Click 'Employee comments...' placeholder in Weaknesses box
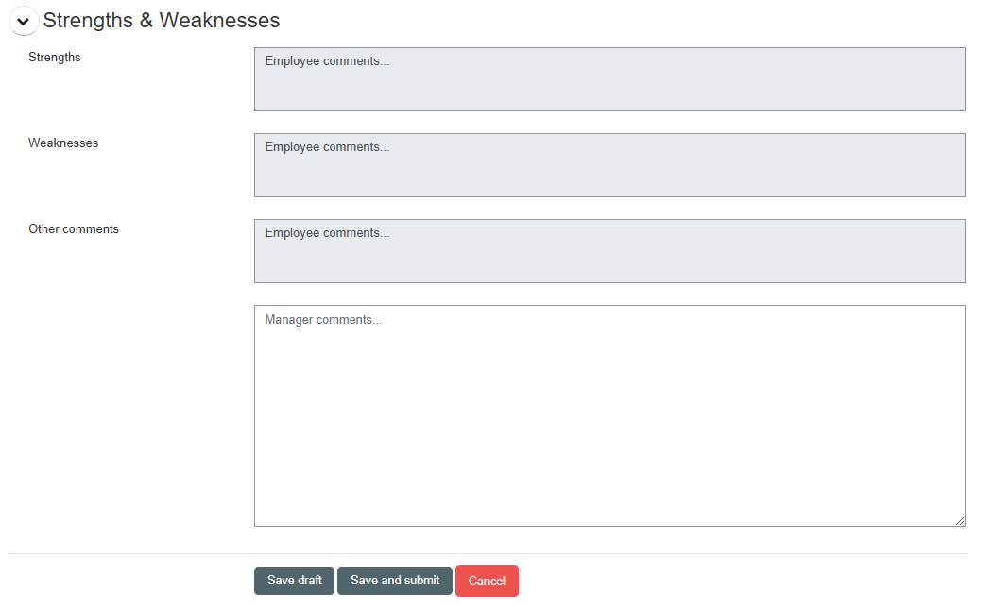The height and width of the screenshot is (607, 994). click(327, 147)
